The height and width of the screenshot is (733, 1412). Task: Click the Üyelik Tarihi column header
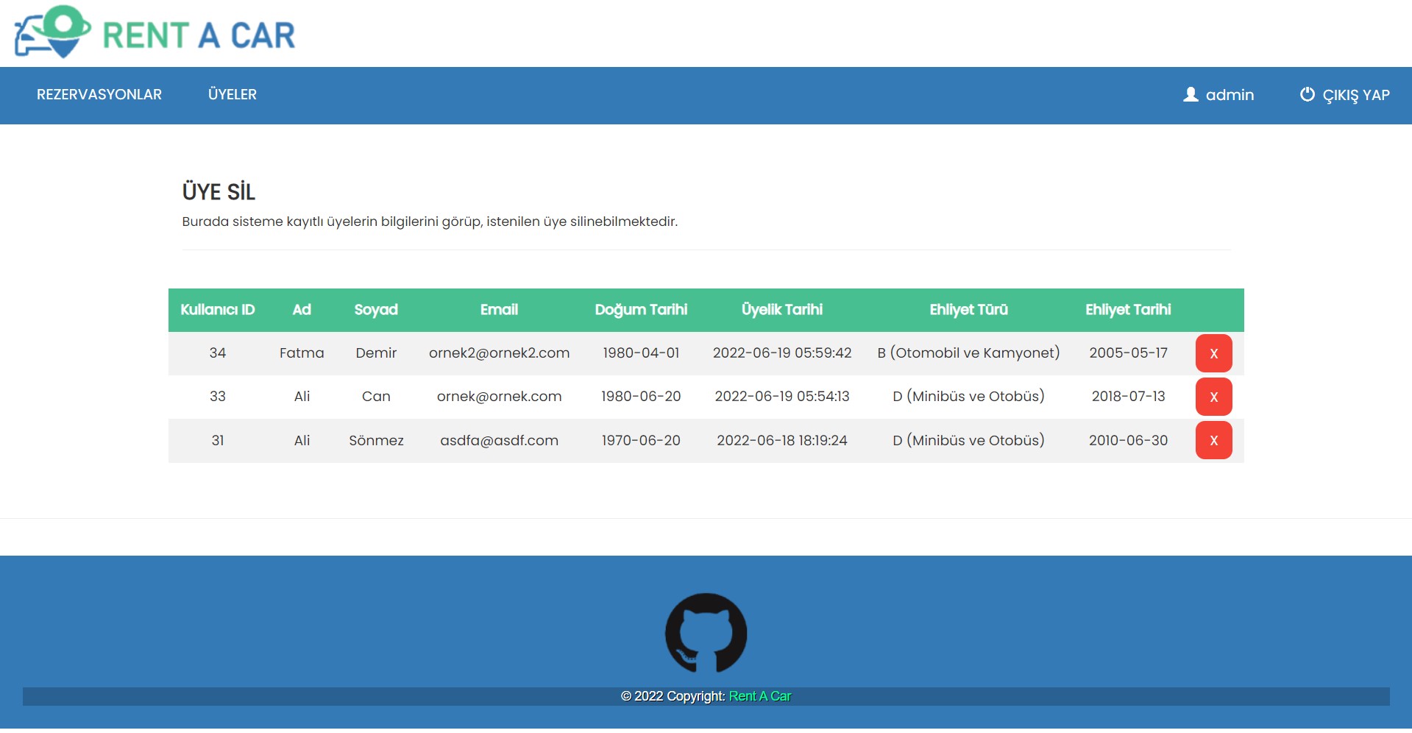pyautogui.click(x=782, y=310)
